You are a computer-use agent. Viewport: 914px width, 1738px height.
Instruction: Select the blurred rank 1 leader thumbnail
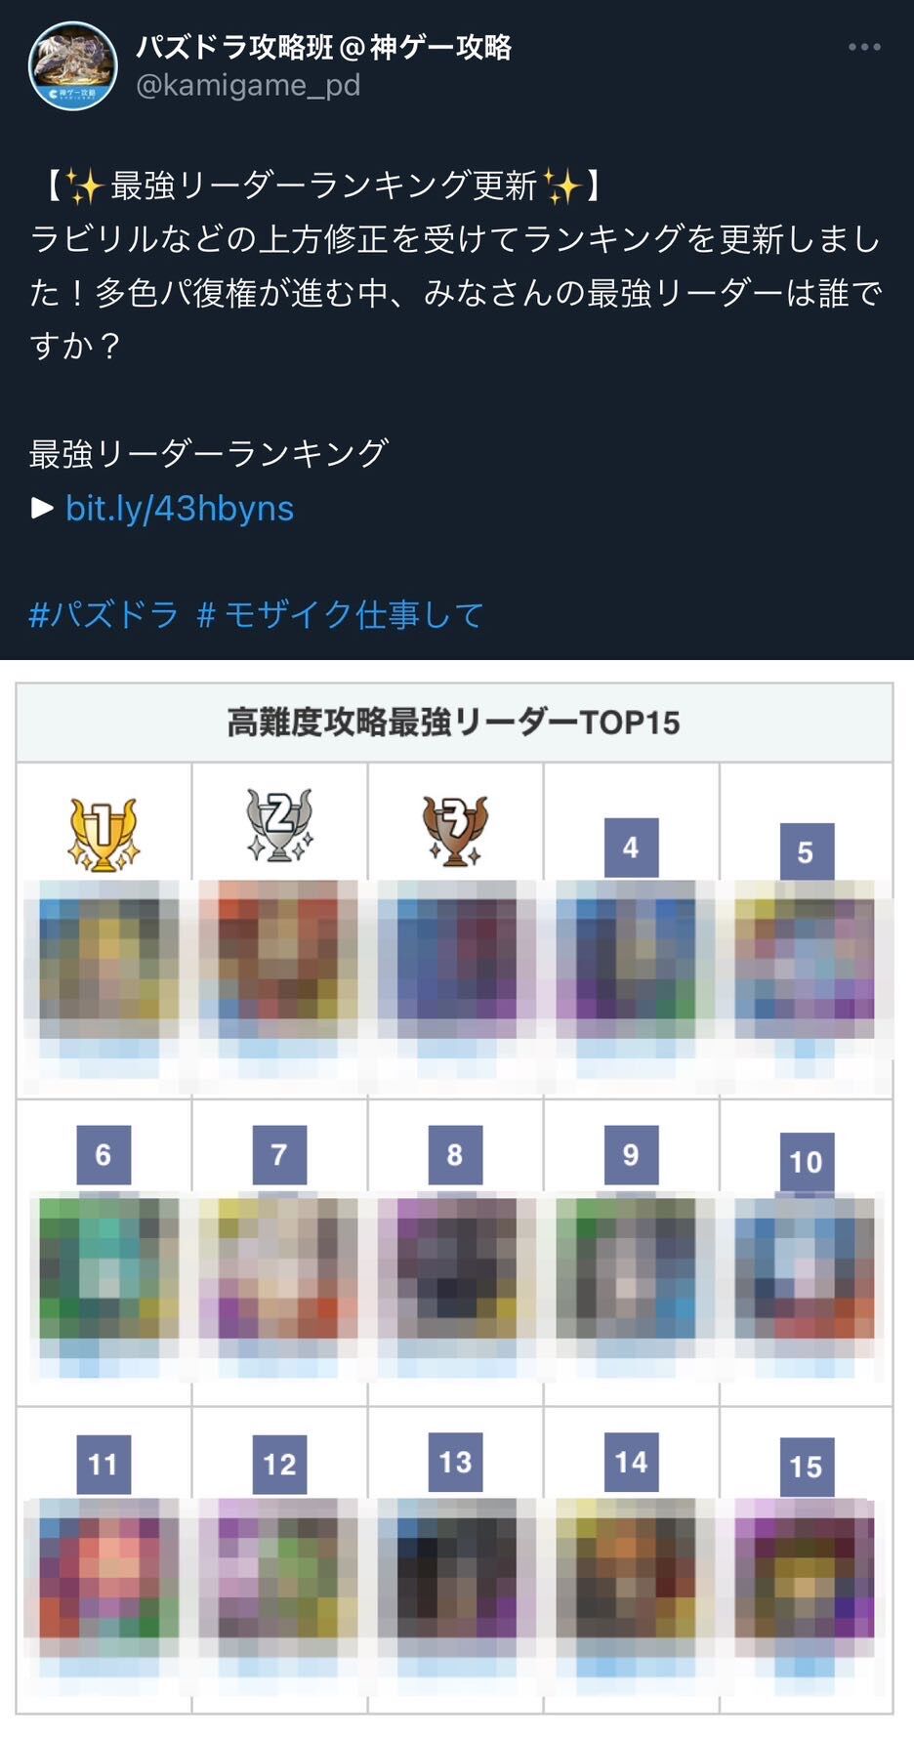tap(102, 960)
